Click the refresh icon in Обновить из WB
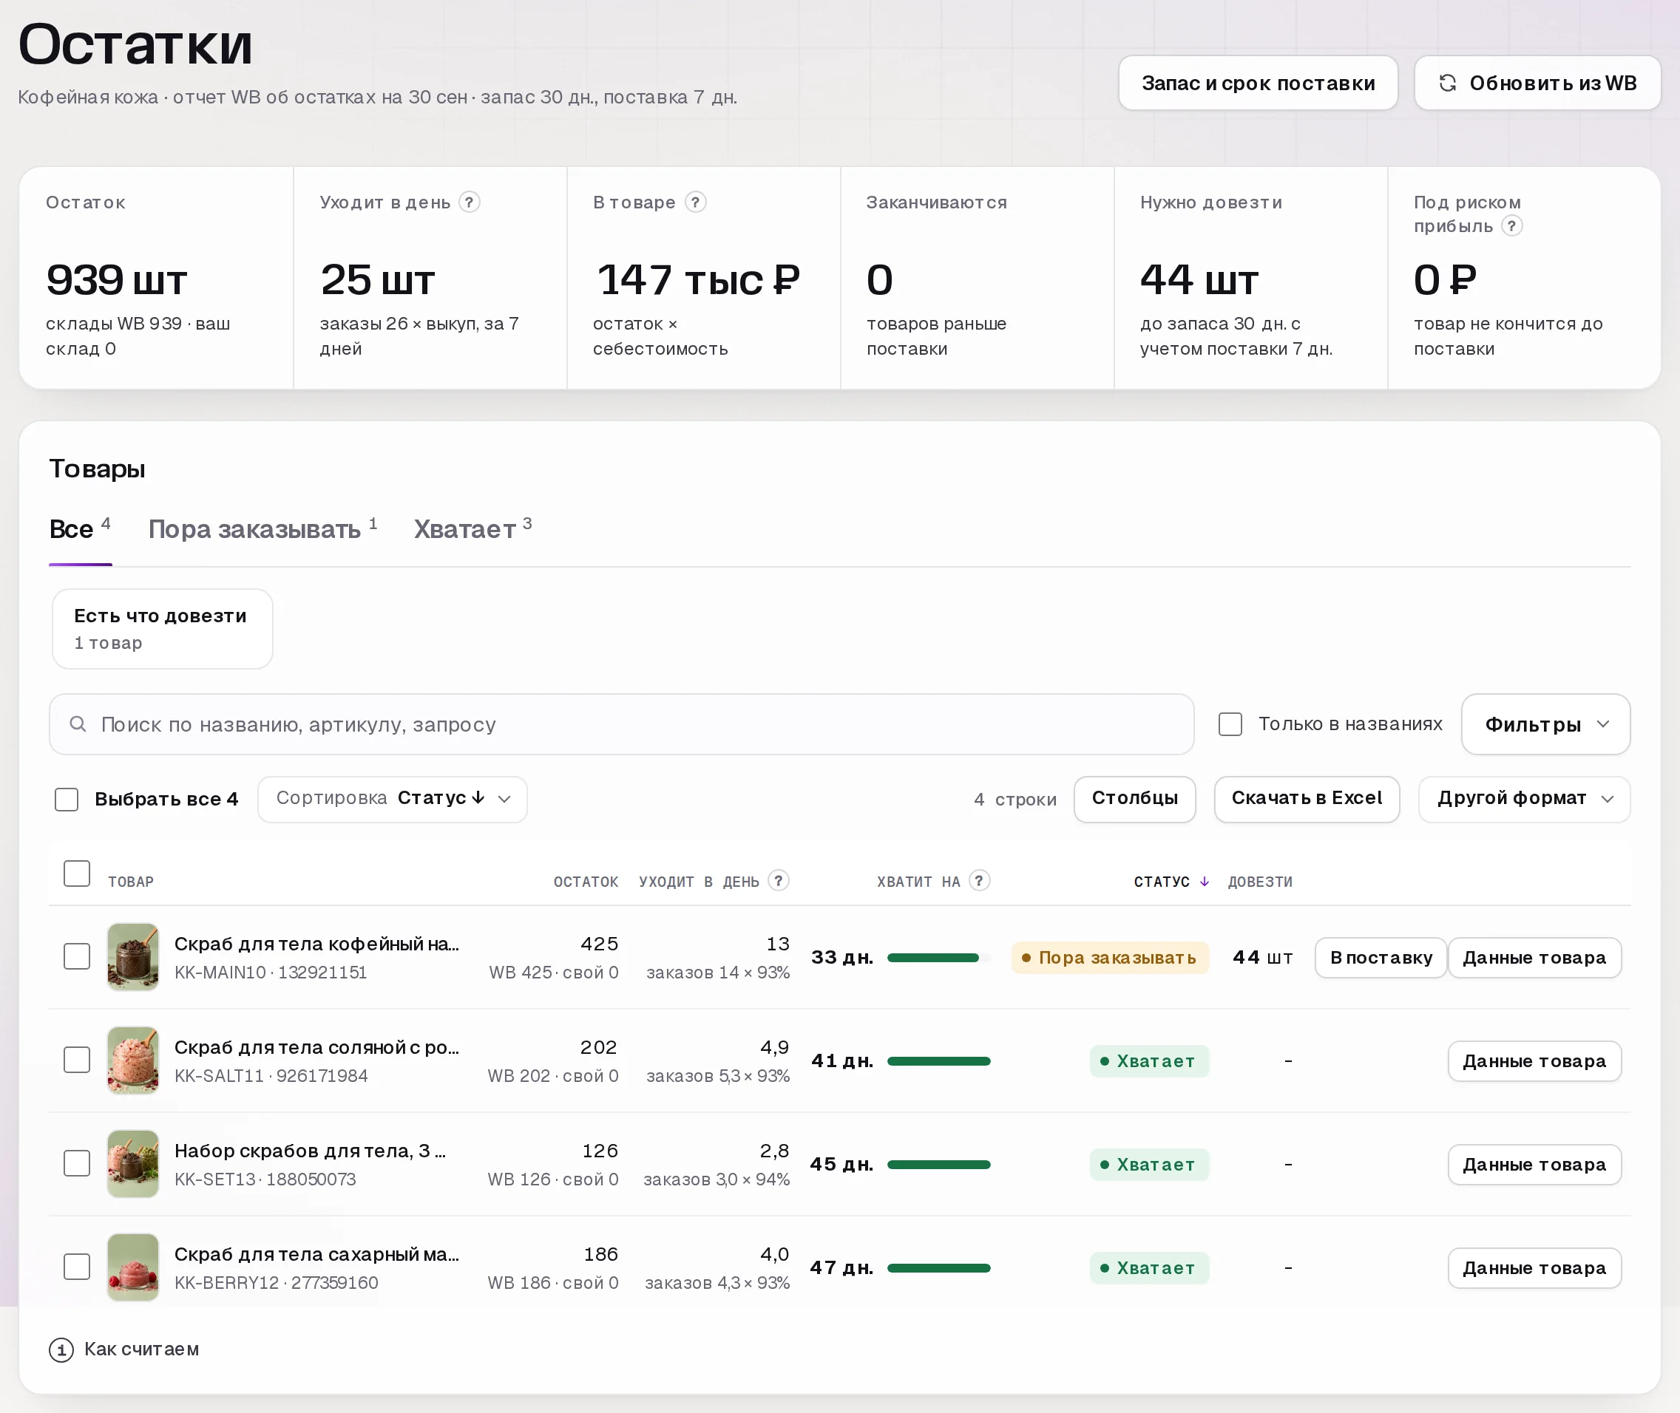Image resolution: width=1680 pixels, height=1413 pixels. [x=1448, y=84]
